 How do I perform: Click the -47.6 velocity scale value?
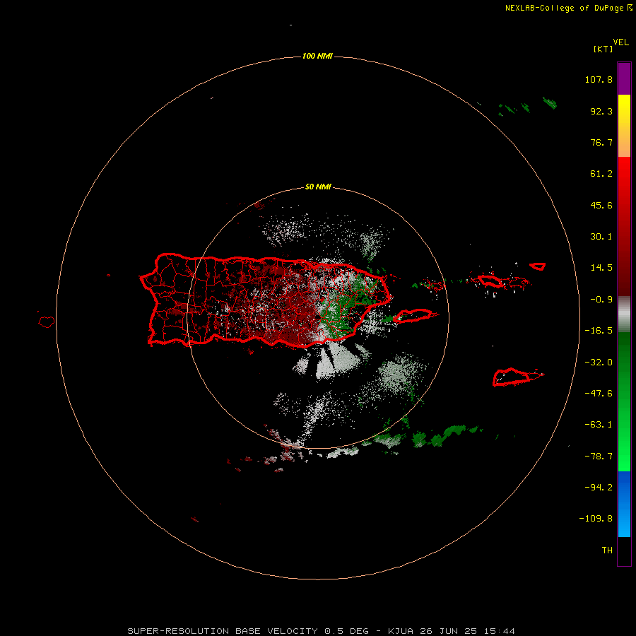pyautogui.click(x=599, y=394)
